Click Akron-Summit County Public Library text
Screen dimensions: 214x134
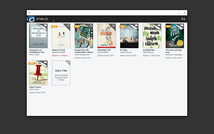61,77
